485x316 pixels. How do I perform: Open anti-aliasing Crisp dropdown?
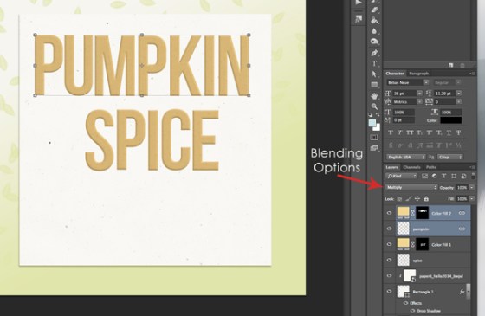[x=450, y=157]
